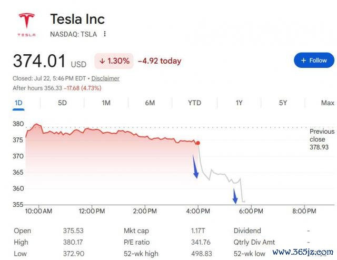Show the 6M chart range

click(150, 103)
